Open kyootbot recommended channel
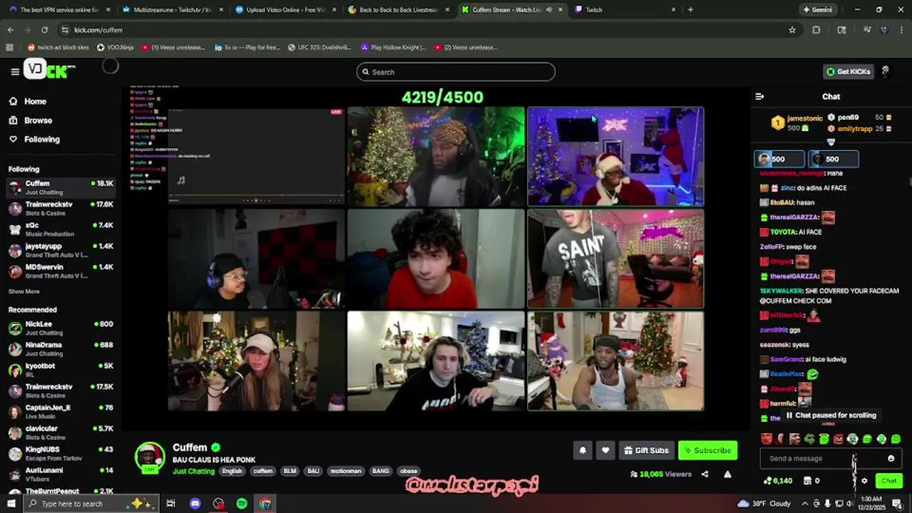This screenshot has height=513, width=912. [61, 370]
